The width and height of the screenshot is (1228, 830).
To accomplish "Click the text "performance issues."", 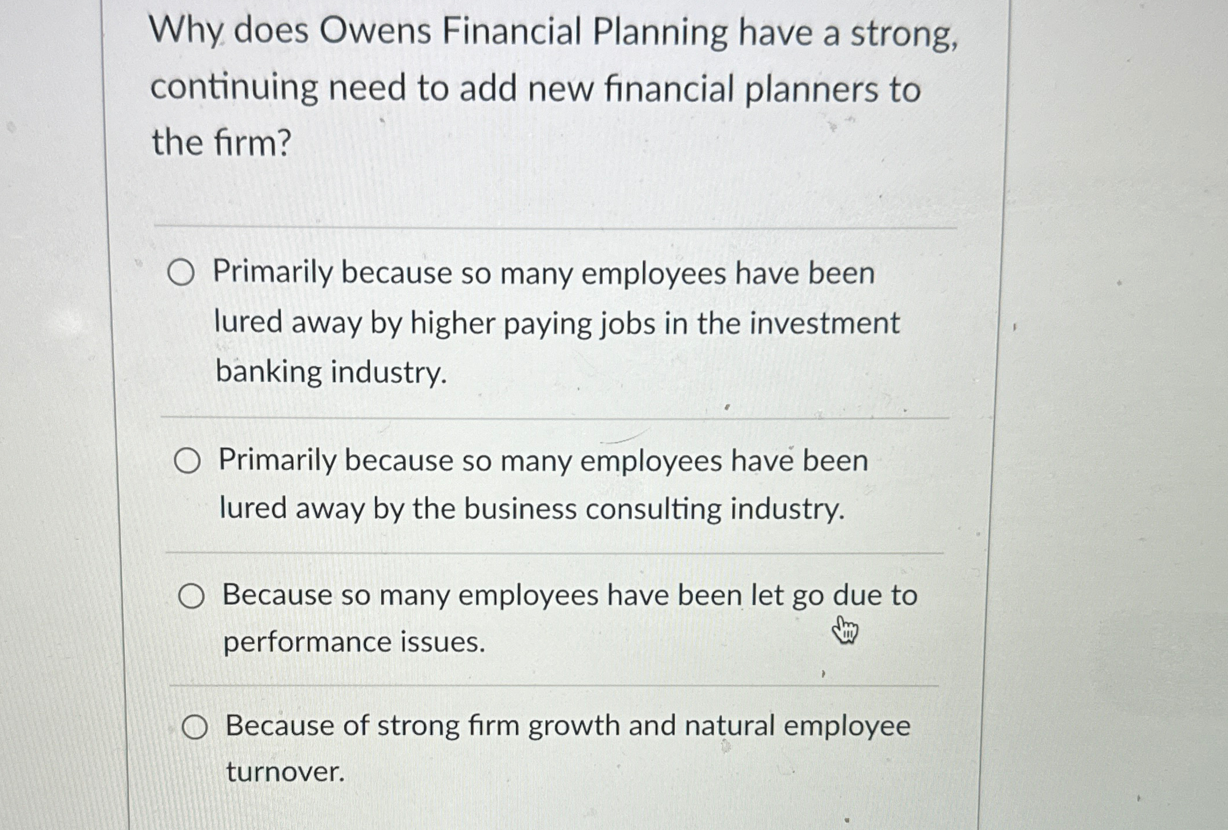I will (354, 642).
